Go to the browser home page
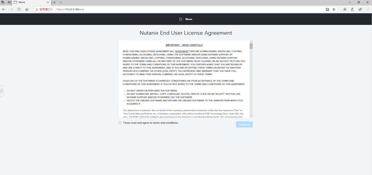The height and width of the screenshot is (175, 372). point(27,9)
